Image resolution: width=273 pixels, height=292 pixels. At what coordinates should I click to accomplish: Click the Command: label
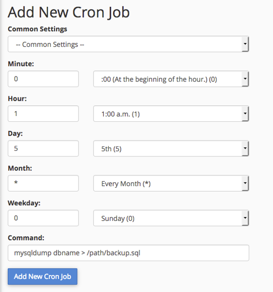[x=26, y=238]
